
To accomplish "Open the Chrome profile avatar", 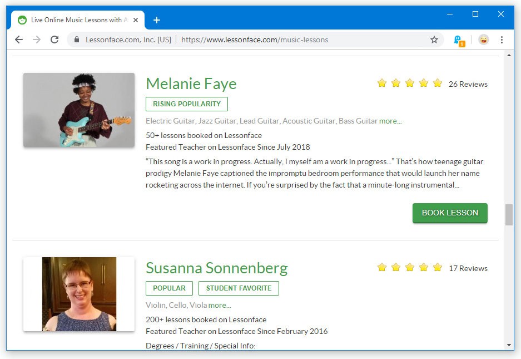I will pyautogui.click(x=483, y=40).
